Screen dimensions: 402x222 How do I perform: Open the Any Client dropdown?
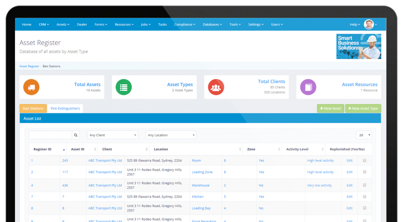click(113, 135)
